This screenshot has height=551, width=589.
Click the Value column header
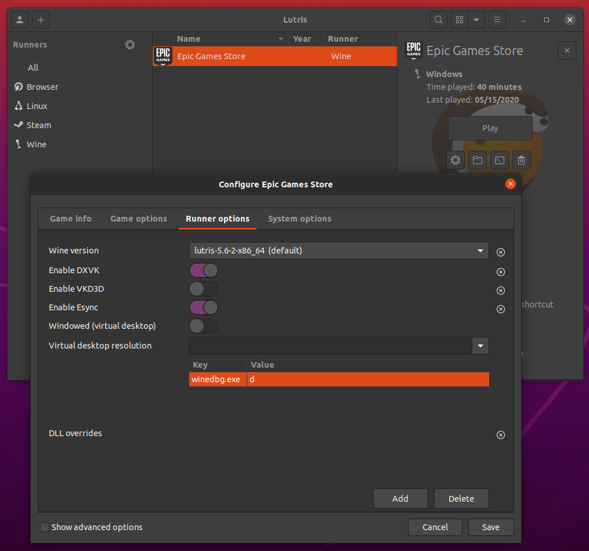pyautogui.click(x=368, y=365)
